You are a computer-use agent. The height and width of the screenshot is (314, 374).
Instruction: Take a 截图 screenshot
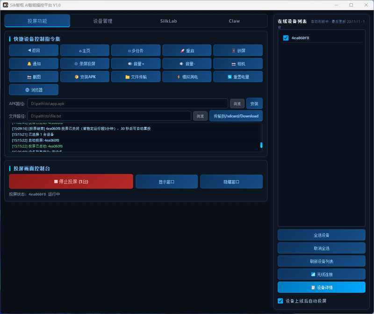(x=34, y=76)
